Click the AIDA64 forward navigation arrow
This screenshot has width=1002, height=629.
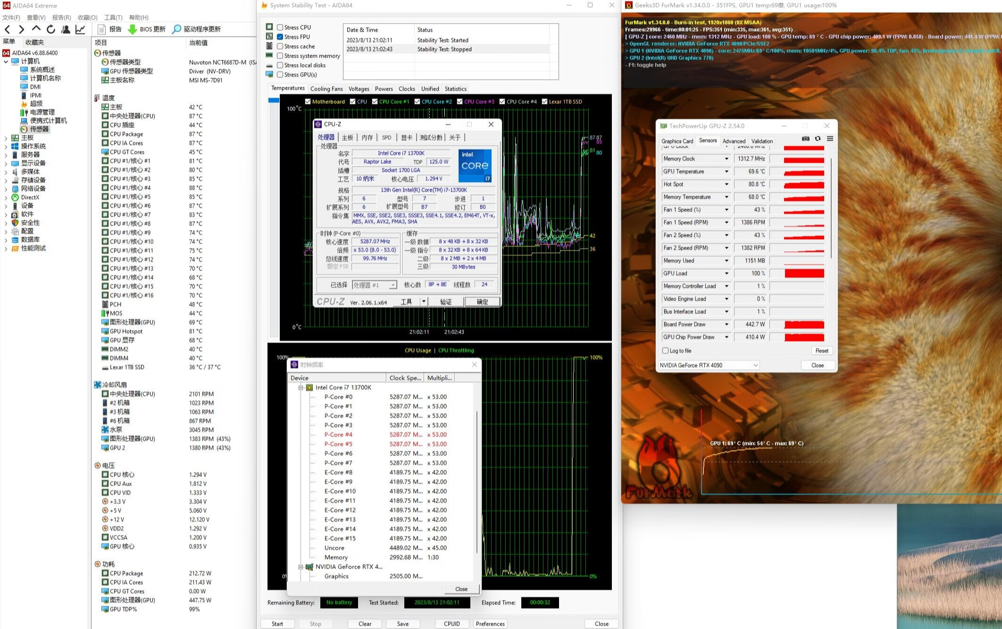(21, 29)
